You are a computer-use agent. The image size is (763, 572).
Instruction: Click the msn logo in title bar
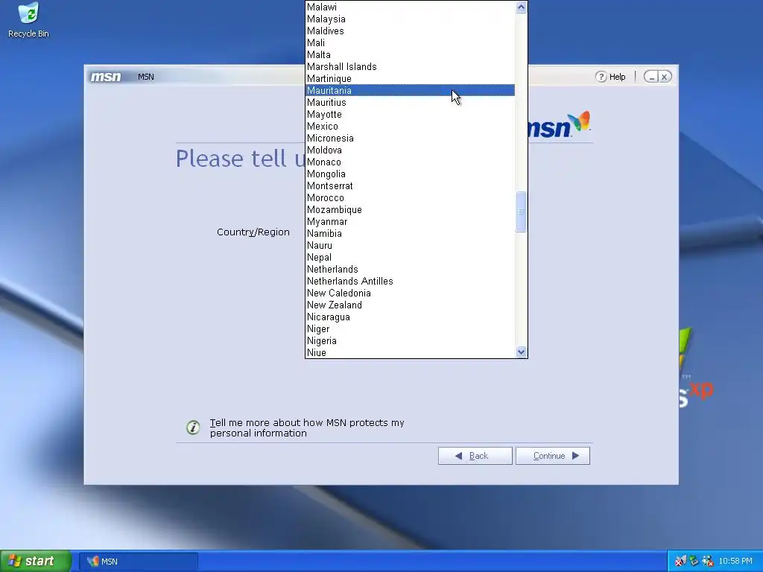(x=106, y=77)
